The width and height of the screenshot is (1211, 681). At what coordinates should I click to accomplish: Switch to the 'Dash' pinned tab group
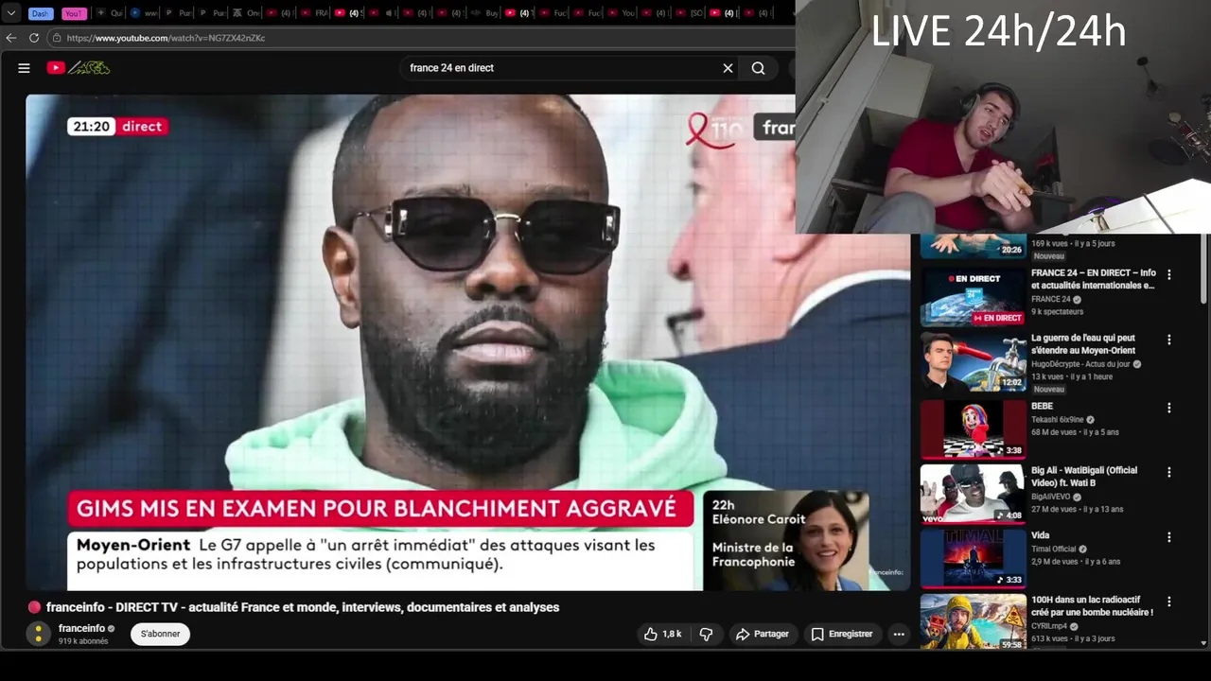point(40,13)
